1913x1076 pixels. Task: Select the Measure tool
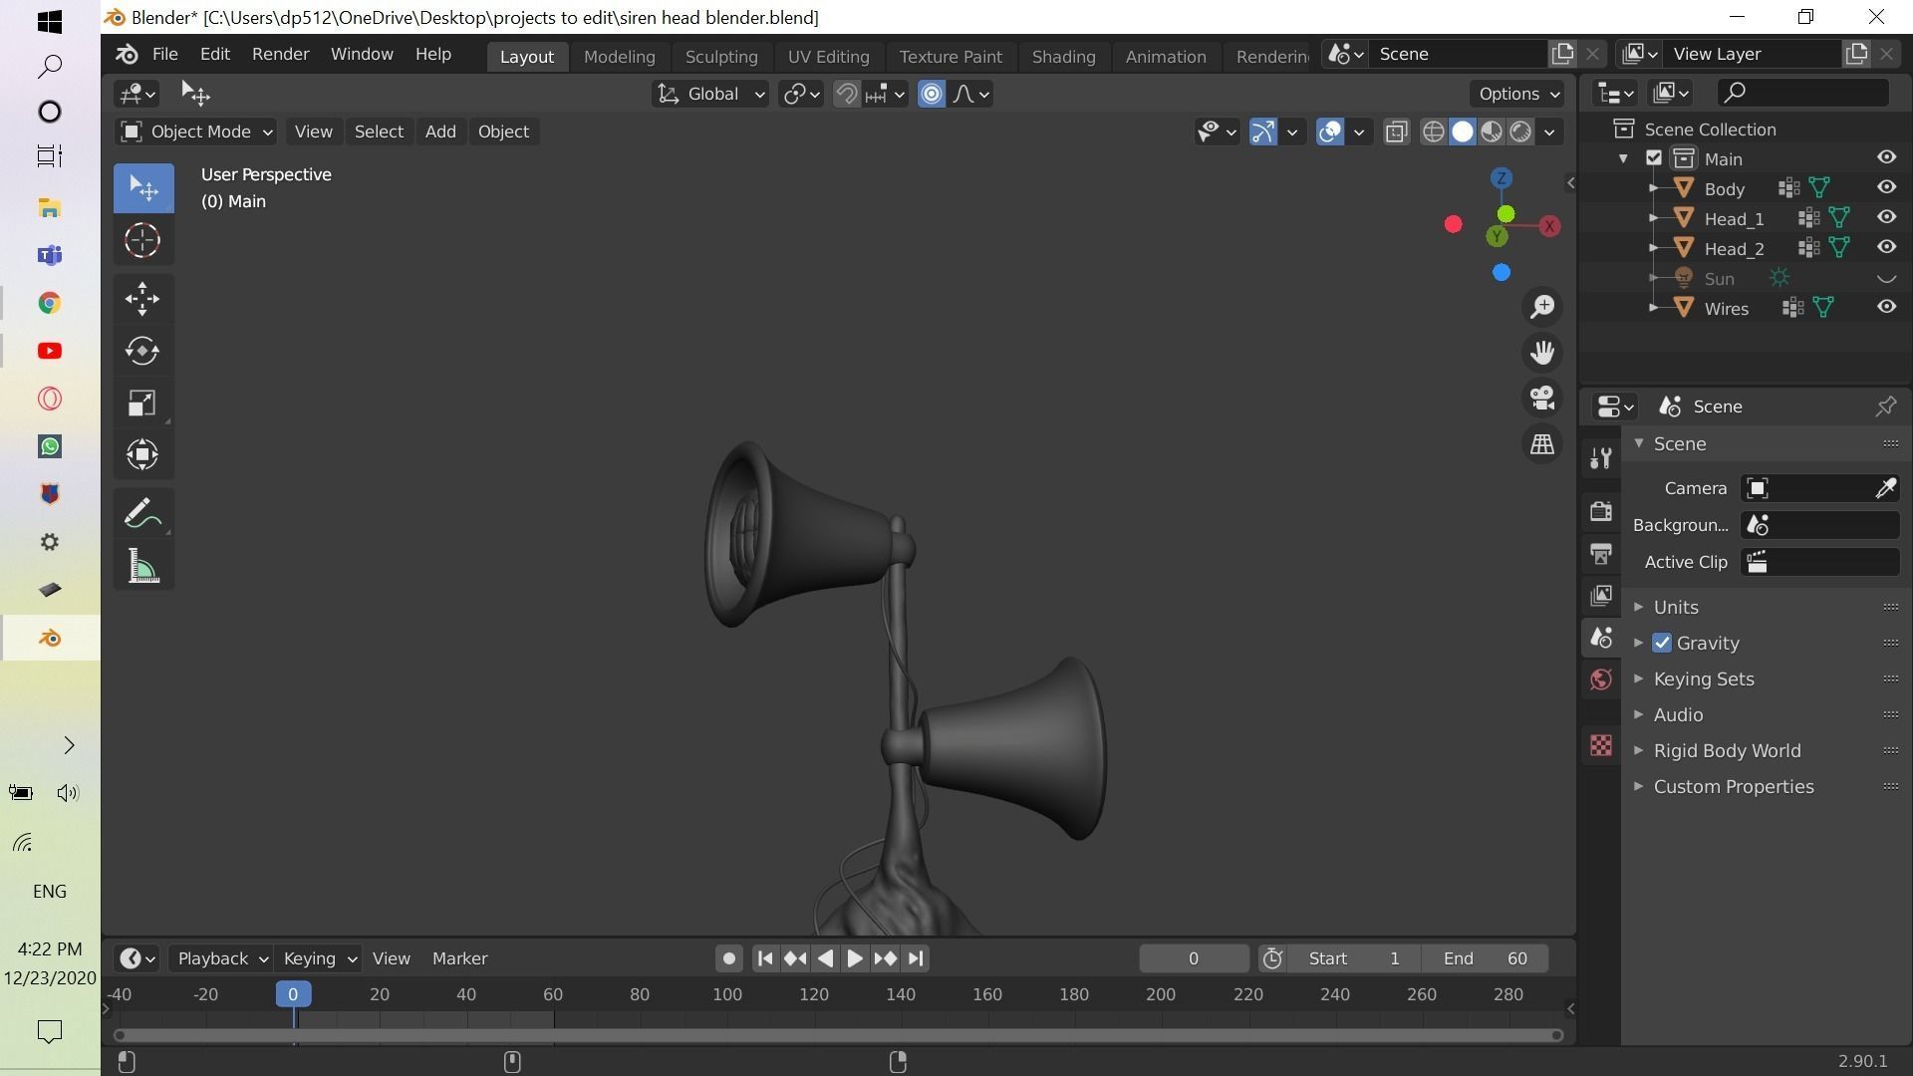142,566
